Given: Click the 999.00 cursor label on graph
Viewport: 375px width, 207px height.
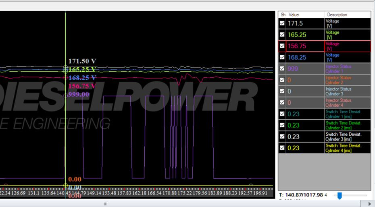Looking at the screenshot, I should (x=79, y=94).
